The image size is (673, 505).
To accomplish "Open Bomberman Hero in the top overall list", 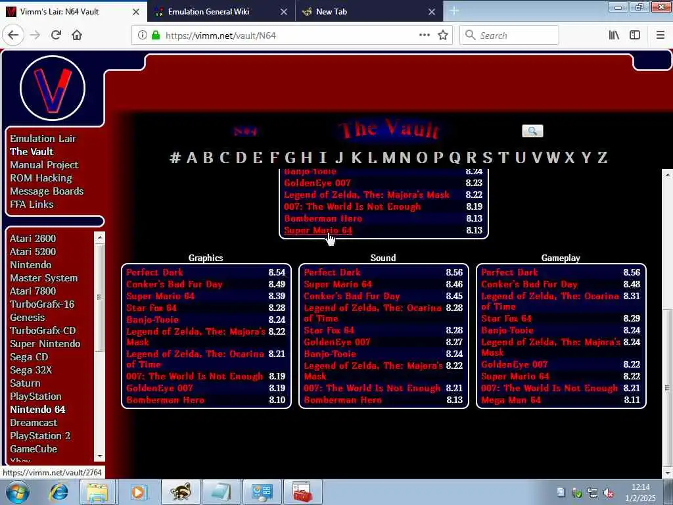I will pyautogui.click(x=323, y=218).
